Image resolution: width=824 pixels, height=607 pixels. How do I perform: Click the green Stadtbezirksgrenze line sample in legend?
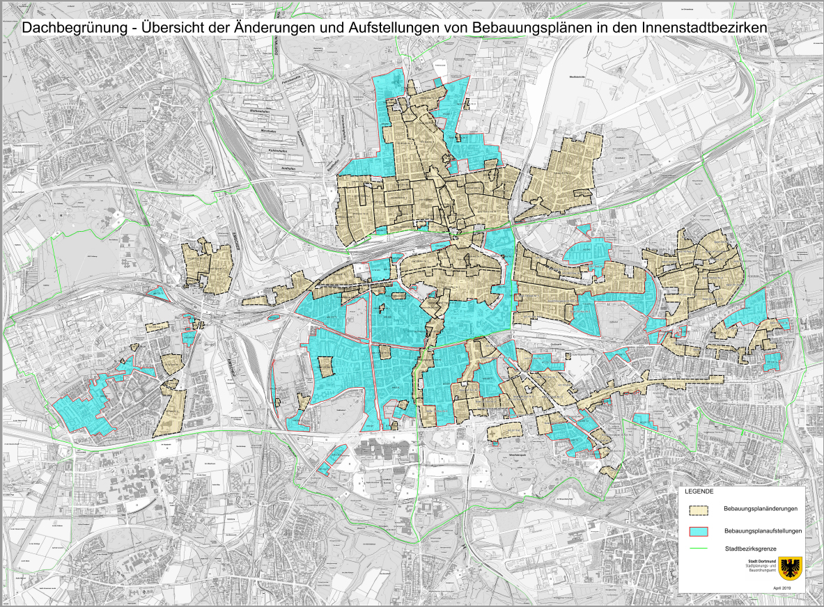pos(698,549)
